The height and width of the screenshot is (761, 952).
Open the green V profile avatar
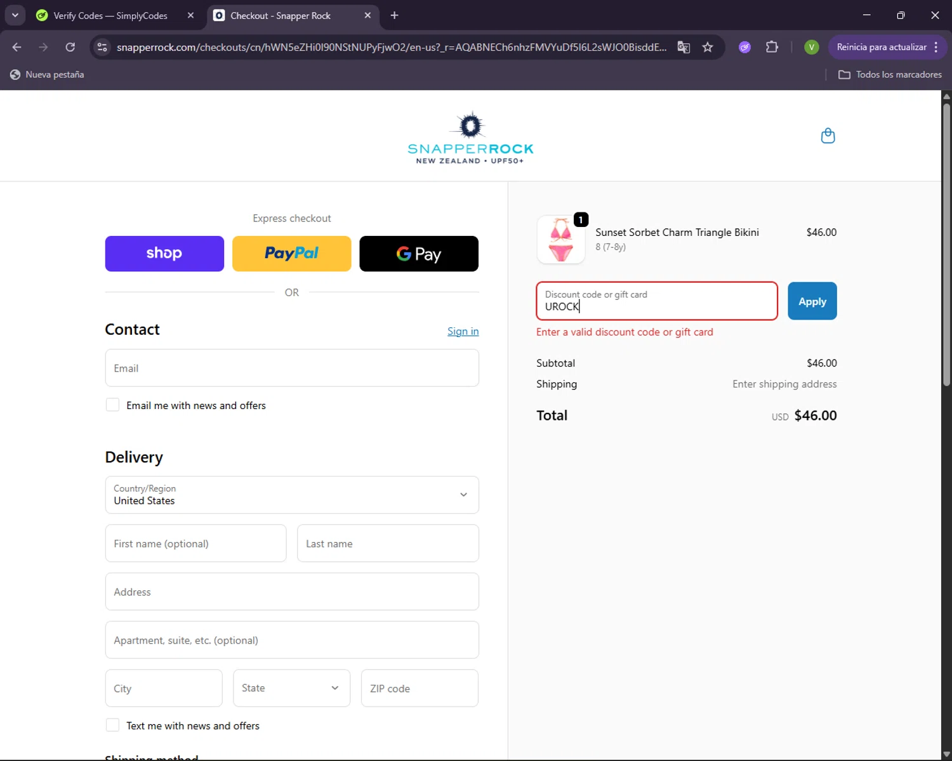811,47
